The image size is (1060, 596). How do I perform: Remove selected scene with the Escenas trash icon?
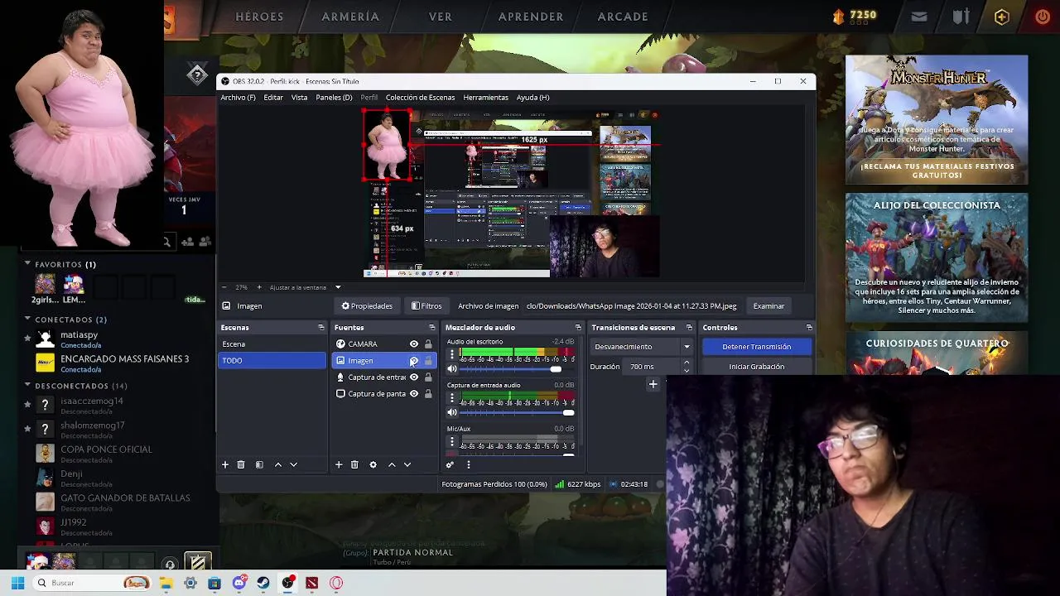point(241,465)
